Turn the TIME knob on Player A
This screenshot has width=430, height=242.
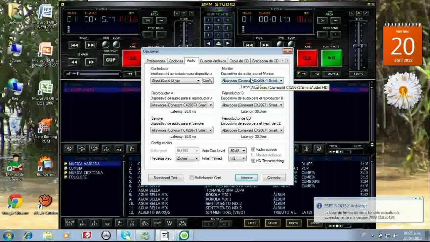click(106, 44)
